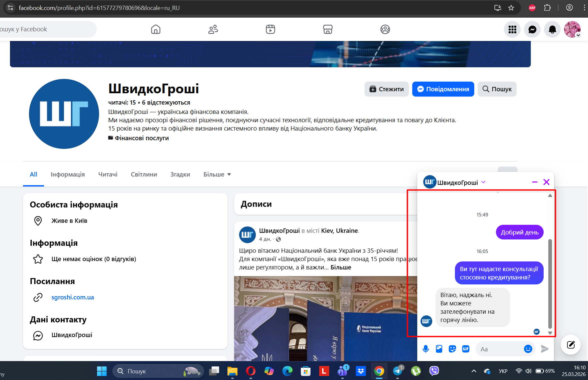Minimize the ШвидкоГроші chat window
This screenshot has height=380, width=588.
point(535,182)
